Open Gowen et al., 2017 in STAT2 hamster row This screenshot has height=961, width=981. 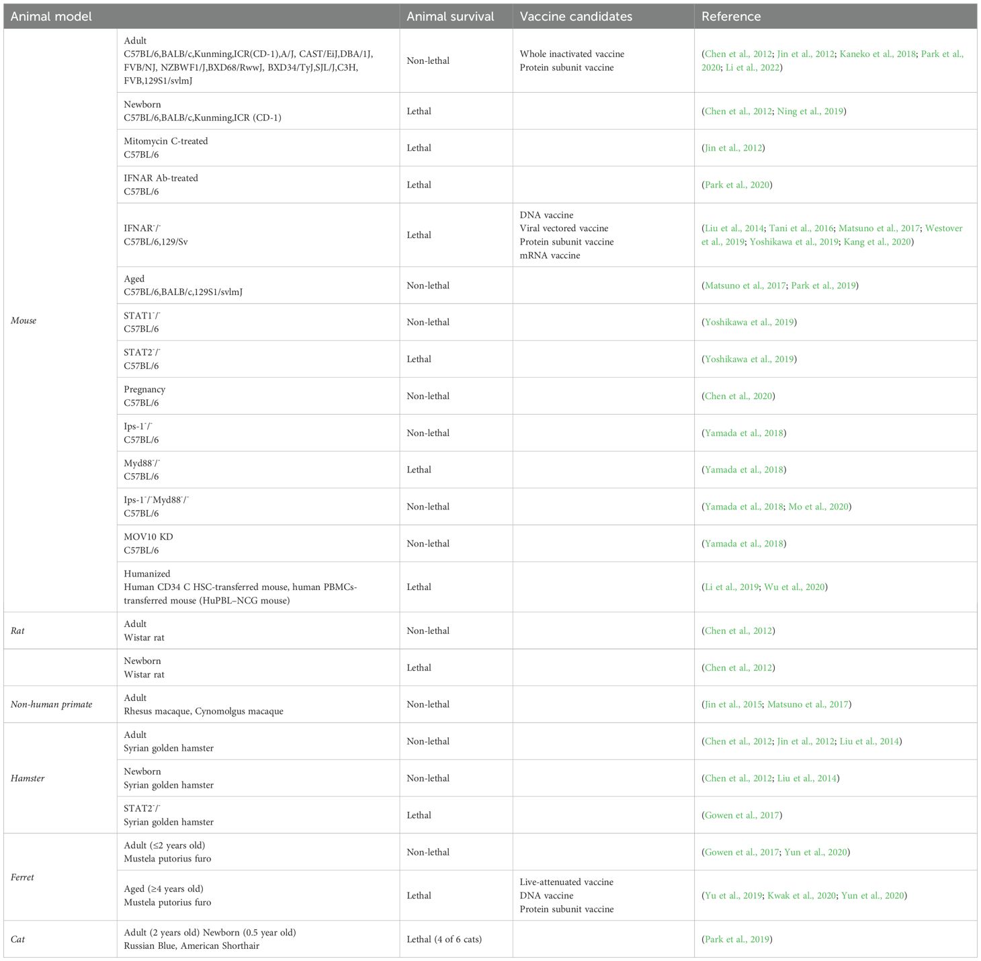(x=742, y=815)
